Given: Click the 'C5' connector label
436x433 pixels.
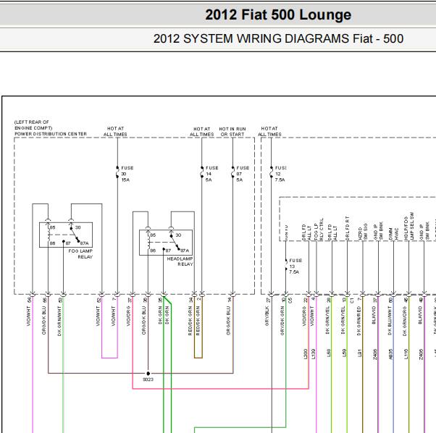Looking at the screenshot, I should (290, 300).
